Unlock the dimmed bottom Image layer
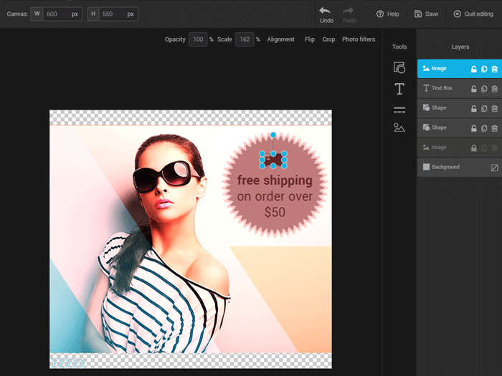This screenshot has height=376, width=502. [x=473, y=148]
